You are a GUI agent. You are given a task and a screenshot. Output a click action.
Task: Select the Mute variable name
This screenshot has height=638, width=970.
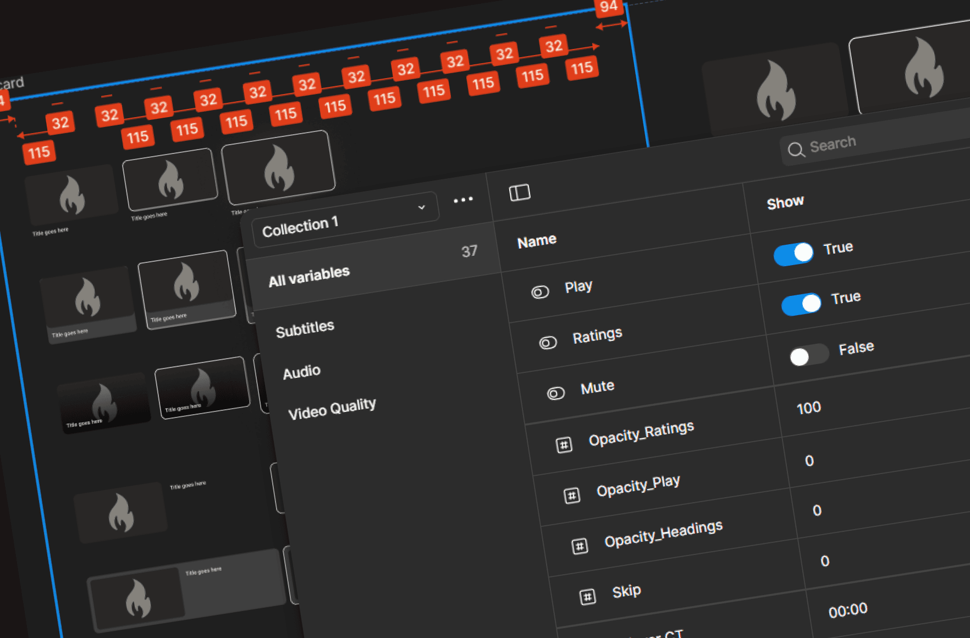pos(597,387)
